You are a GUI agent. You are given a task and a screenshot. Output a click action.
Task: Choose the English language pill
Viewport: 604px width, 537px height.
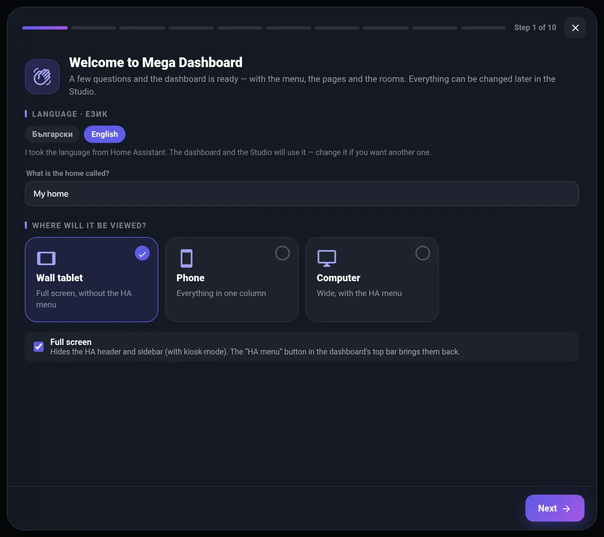[x=105, y=134]
